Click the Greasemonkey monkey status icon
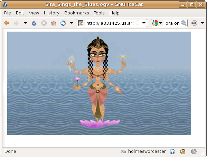The height and width of the screenshot is (157, 207). 182,152
